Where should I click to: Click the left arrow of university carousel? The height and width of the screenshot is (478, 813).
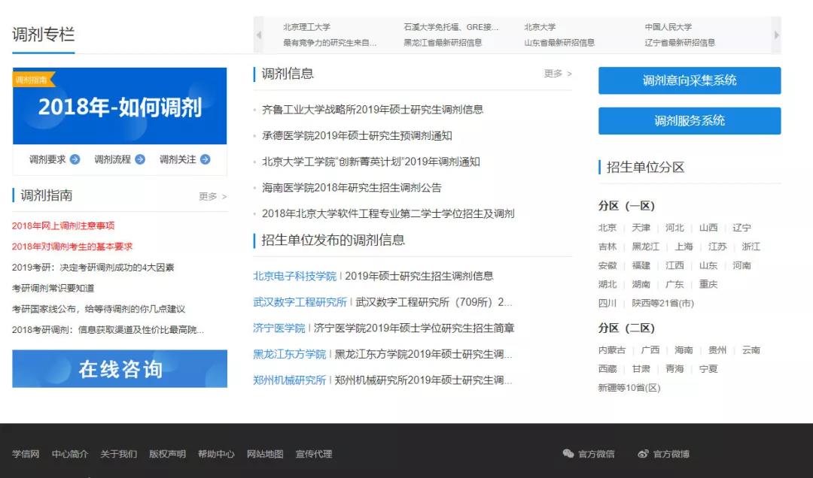pyautogui.click(x=259, y=35)
